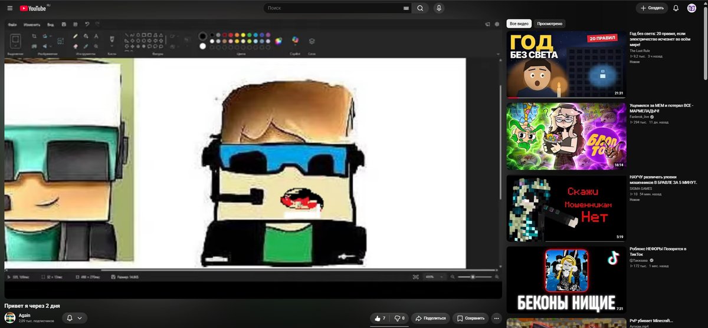This screenshot has width=708, height=328.
Task: Pick the yellow color swatch in Paint palette
Action: [x=243, y=35]
